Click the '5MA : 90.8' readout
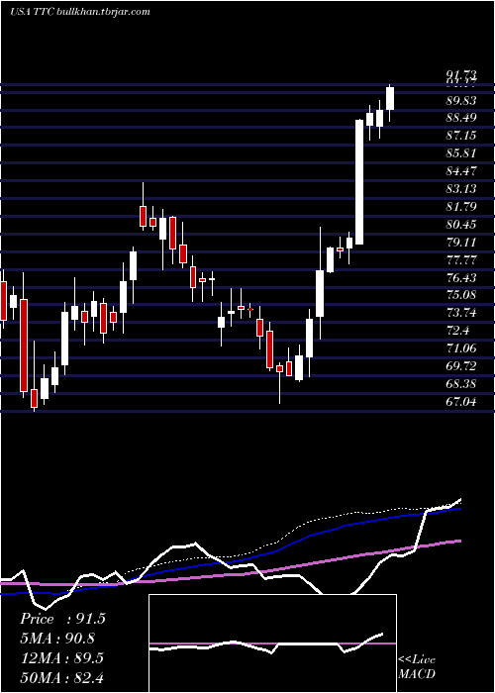Viewport: 495px width, 693px height. click(x=57, y=639)
